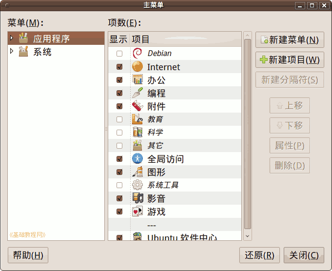The image size is (332, 271).
Task: Click the 影音 film and music icon
Action: tap(137, 198)
